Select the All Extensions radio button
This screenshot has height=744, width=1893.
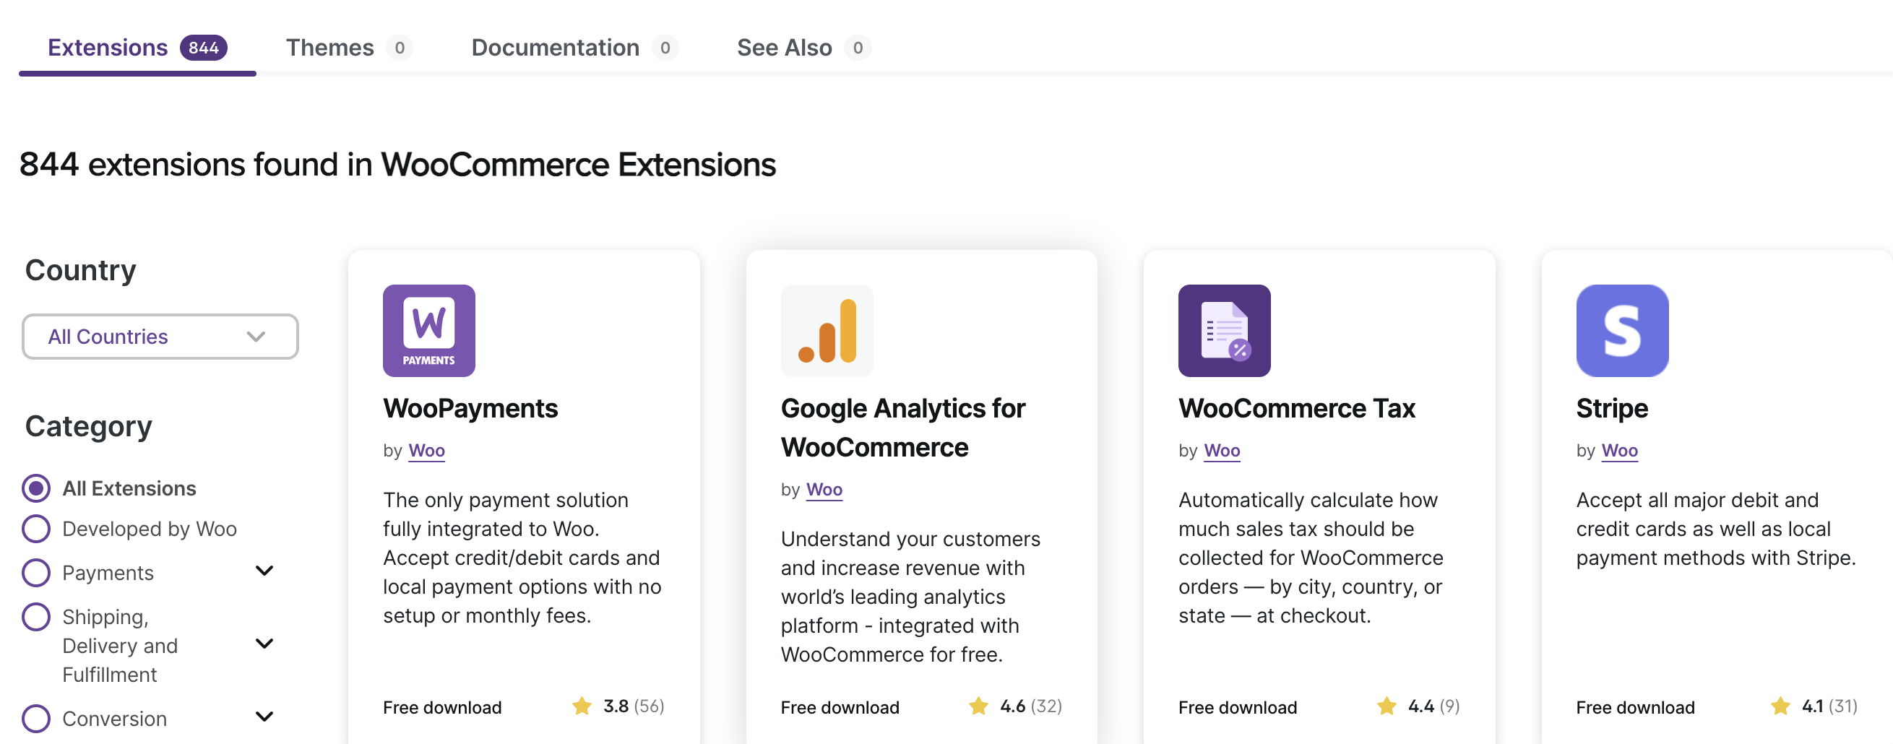[36, 488]
